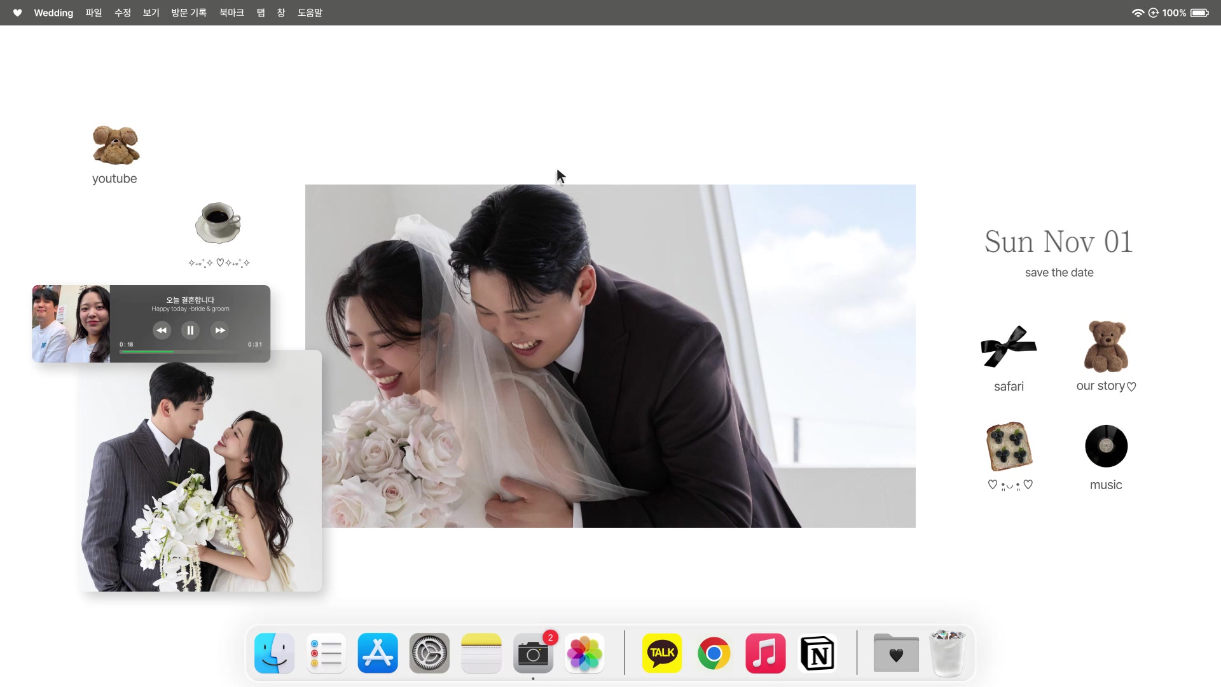1221x687 pixels.
Task: Open the 탭 menu
Action: click(261, 13)
